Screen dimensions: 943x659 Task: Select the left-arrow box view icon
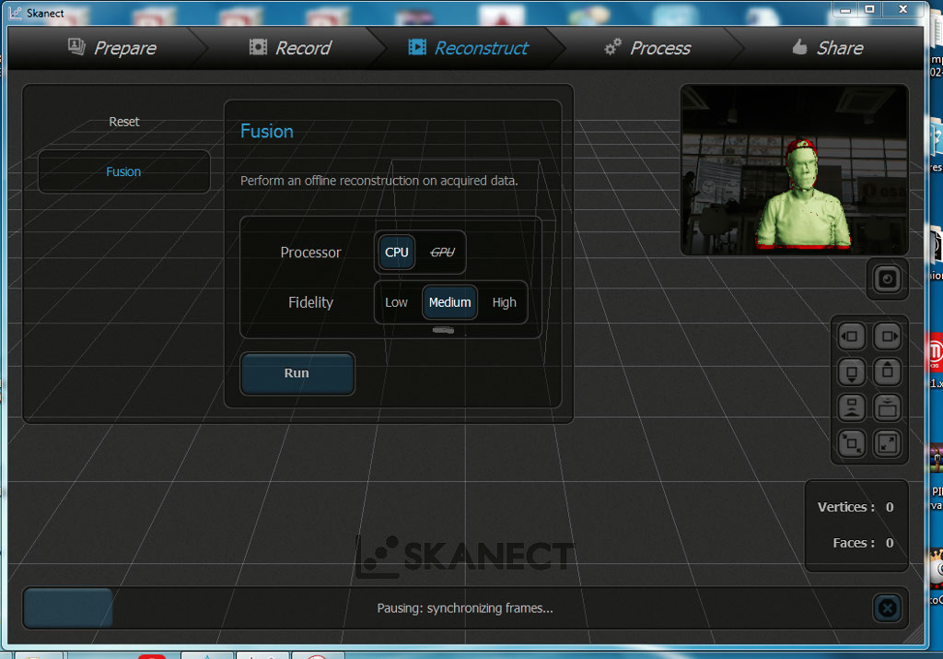tap(852, 336)
